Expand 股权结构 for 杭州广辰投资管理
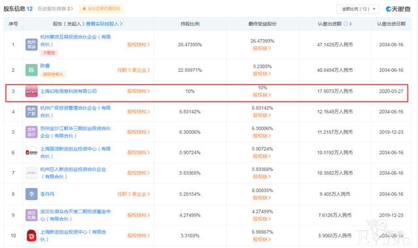 (x=138, y=112)
